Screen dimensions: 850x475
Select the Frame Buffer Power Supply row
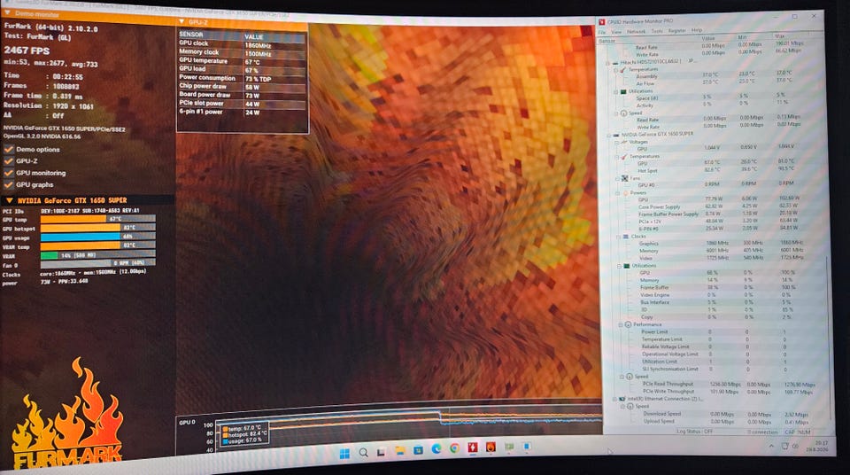(715, 214)
